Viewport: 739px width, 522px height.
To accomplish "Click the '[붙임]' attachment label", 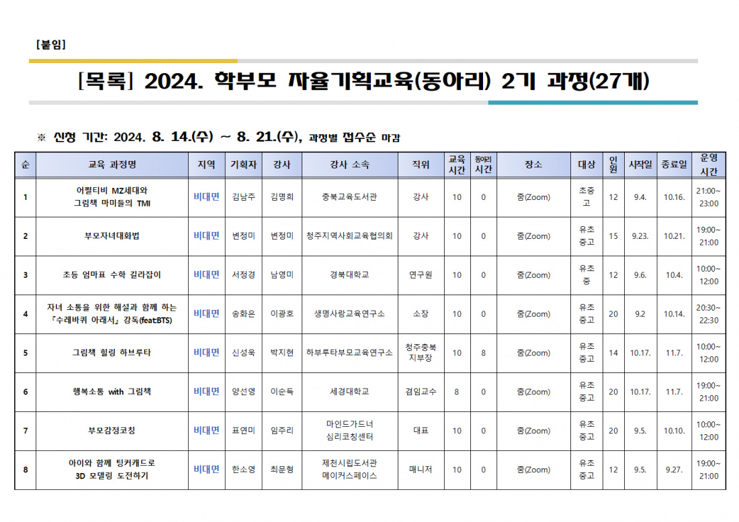I will coord(51,45).
